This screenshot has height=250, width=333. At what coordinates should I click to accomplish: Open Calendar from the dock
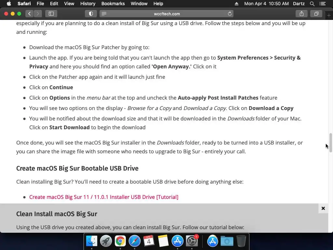pos(149,241)
